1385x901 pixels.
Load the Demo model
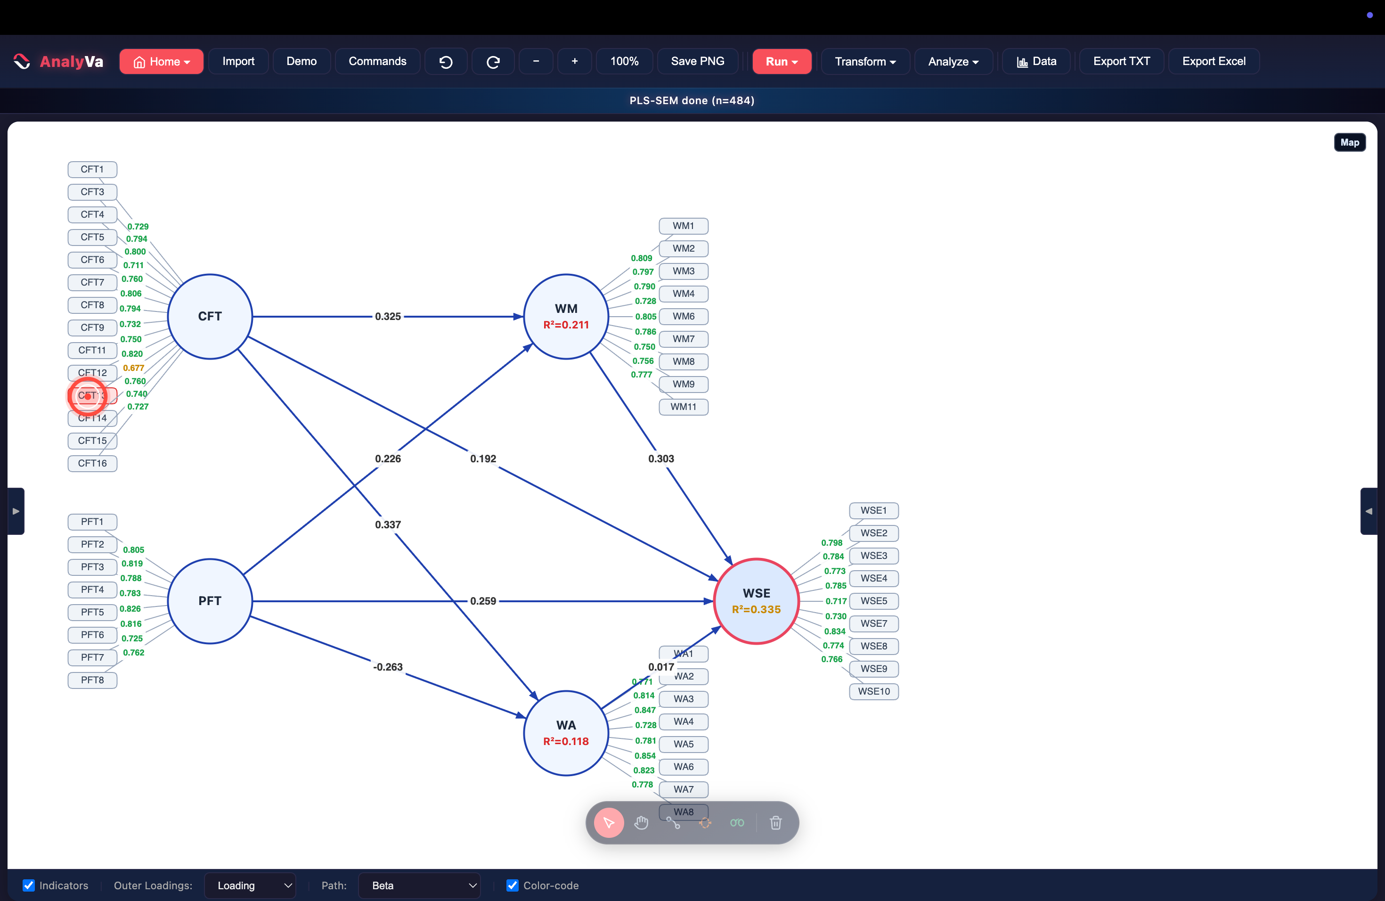[301, 61]
